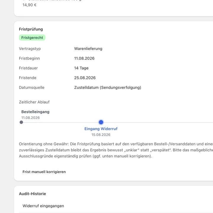Click the Bestelleingang label

(x=35, y=112)
